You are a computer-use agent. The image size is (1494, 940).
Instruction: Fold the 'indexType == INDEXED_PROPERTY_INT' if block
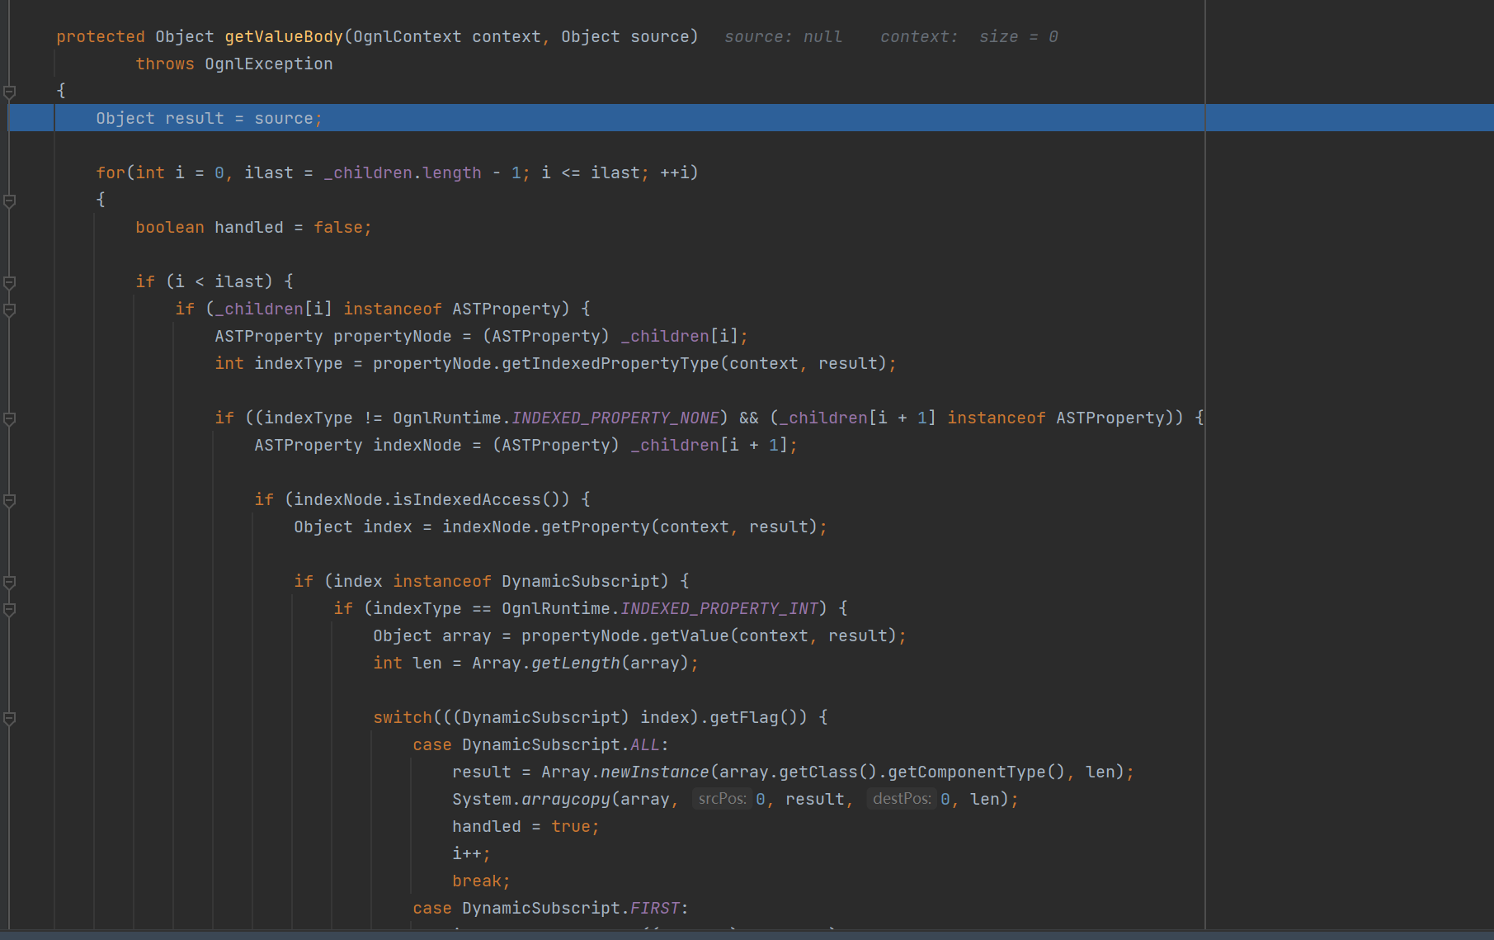pos(10,609)
